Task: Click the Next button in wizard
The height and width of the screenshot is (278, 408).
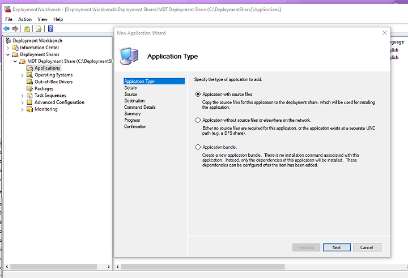Action: coord(337,247)
